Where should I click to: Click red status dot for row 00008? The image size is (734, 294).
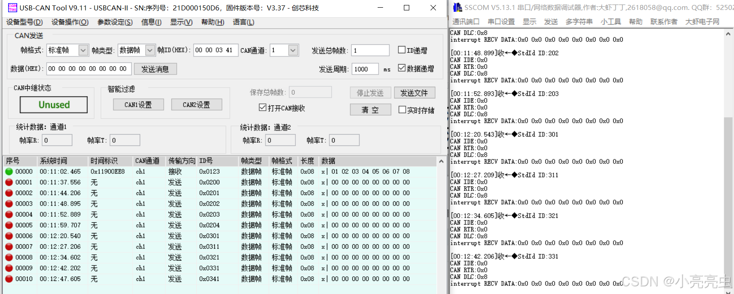coord(9,257)
